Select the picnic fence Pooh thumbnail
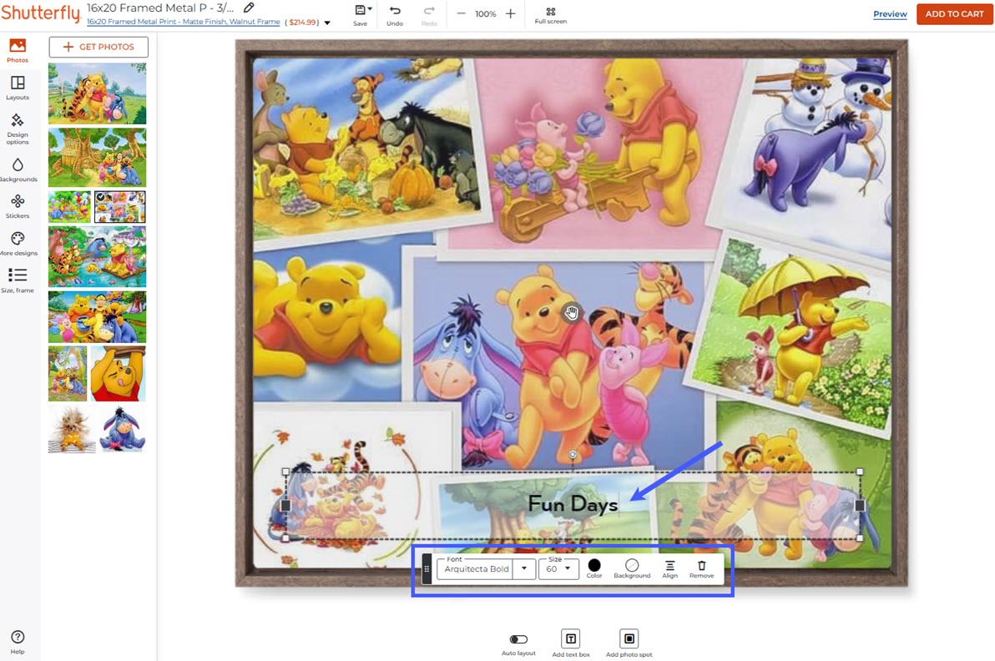This screenshot has width=995, height=661. pyautogui.click(x=97, y=93)
